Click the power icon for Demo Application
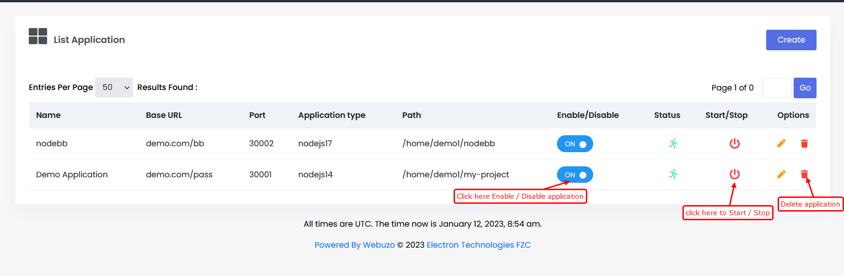 [x=734, y=174]
